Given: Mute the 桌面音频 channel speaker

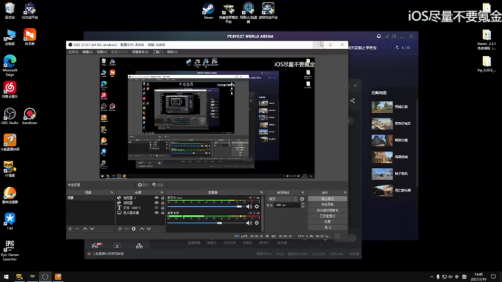Looking at the screenshot, I should click(249, 223).
